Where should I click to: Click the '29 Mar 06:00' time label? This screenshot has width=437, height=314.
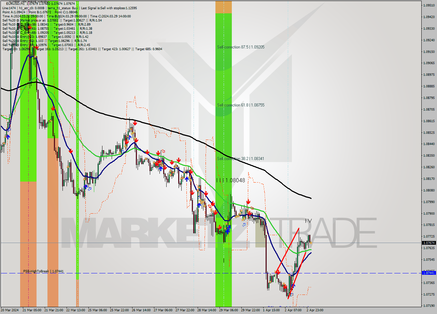[229, 310]
